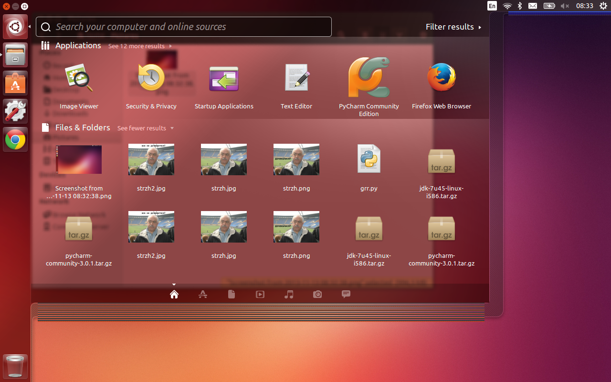Click Google Chrome in the launcher

click(x=15, y=140)
